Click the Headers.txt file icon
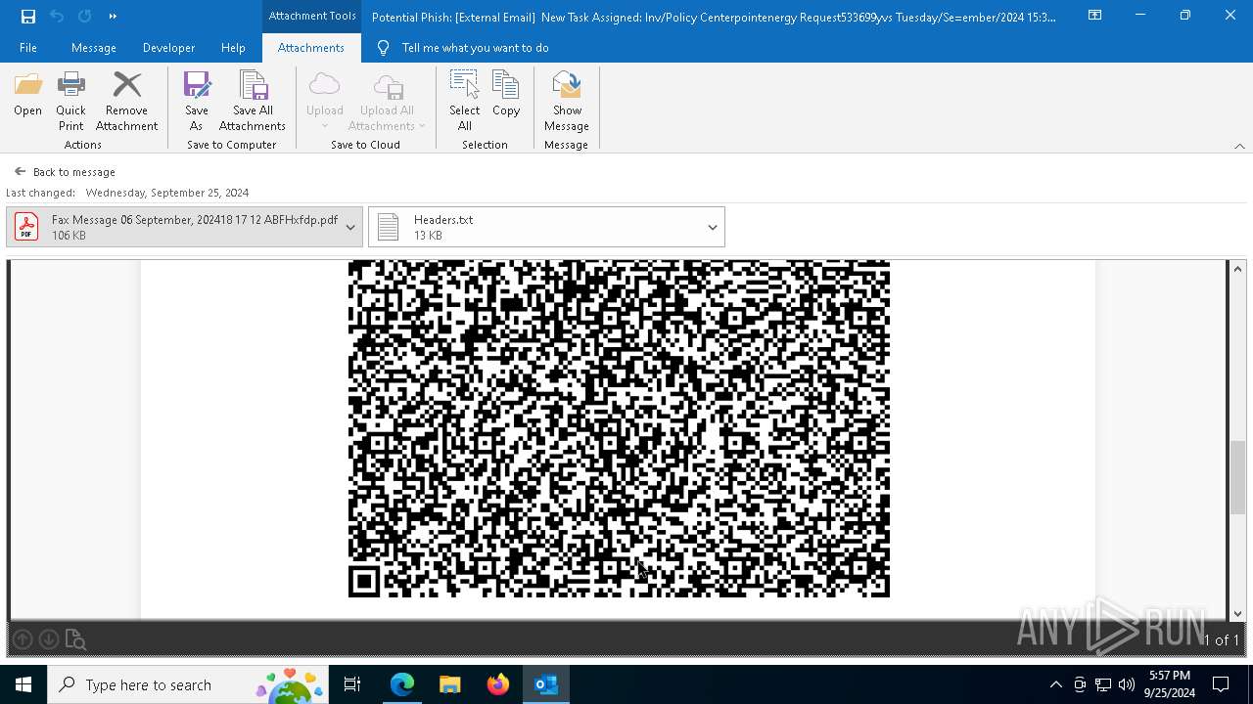Screen dimensions: 1253x704 pyautogui.click(x=389, y=227)
